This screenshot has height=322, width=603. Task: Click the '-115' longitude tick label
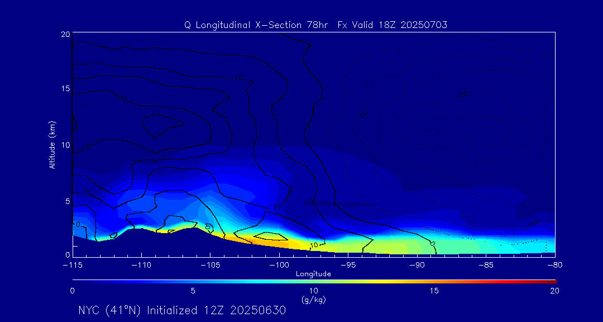pos(73,266)
